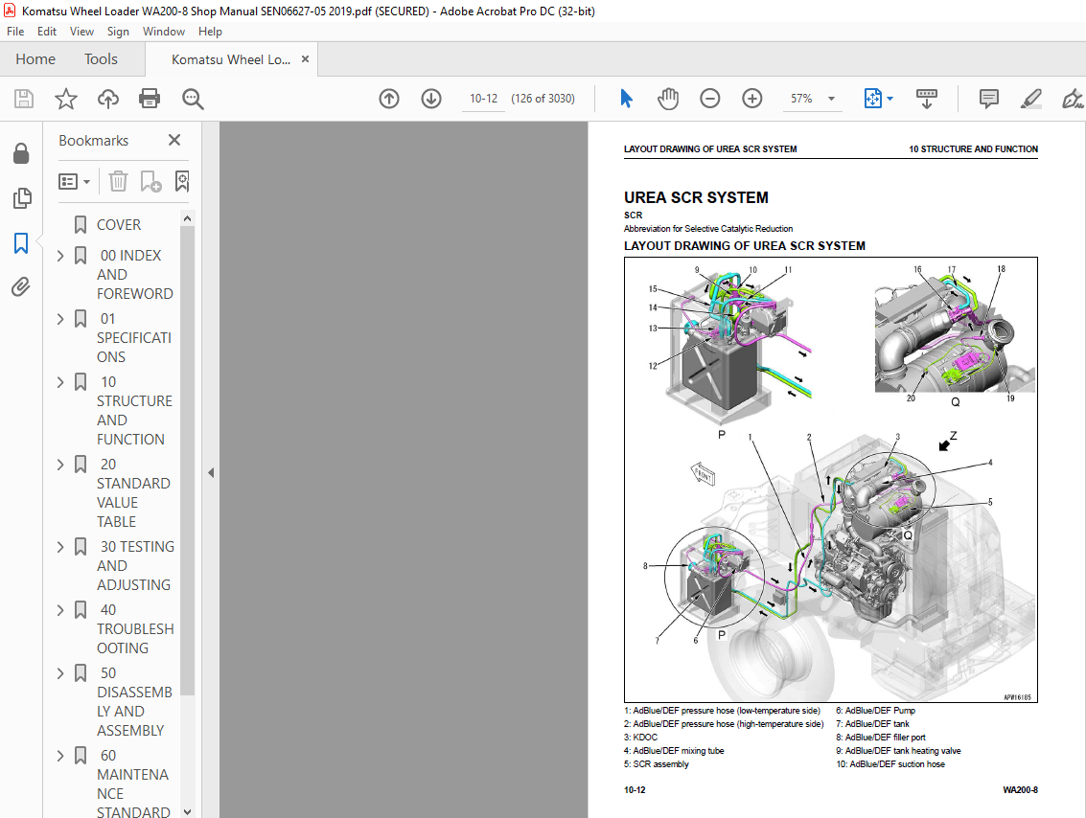Add document to starred favorites
This screenshot has width=1086, height=818.
point(66,99)
